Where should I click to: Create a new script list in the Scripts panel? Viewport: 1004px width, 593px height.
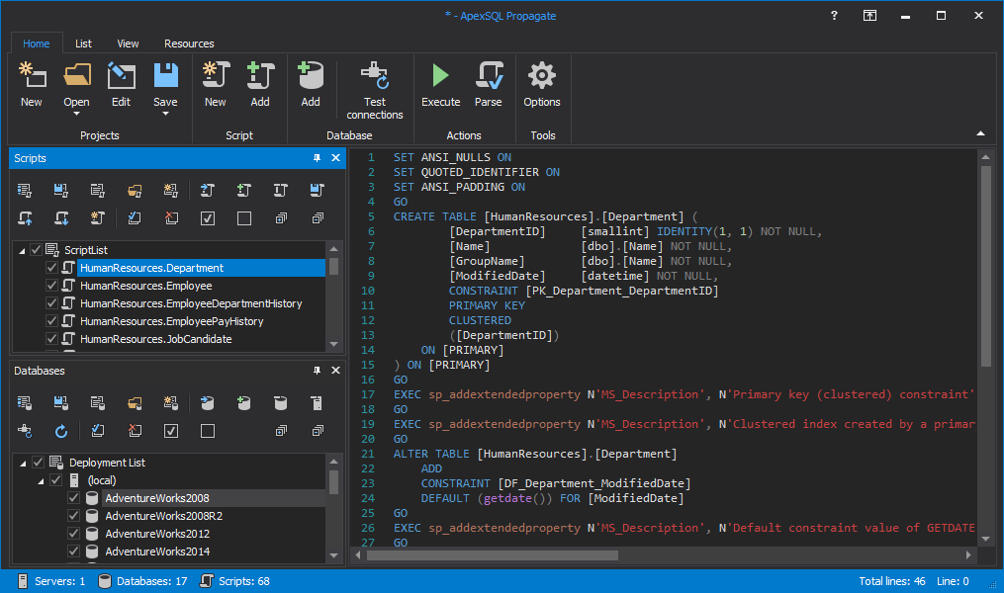coord(170,190)
